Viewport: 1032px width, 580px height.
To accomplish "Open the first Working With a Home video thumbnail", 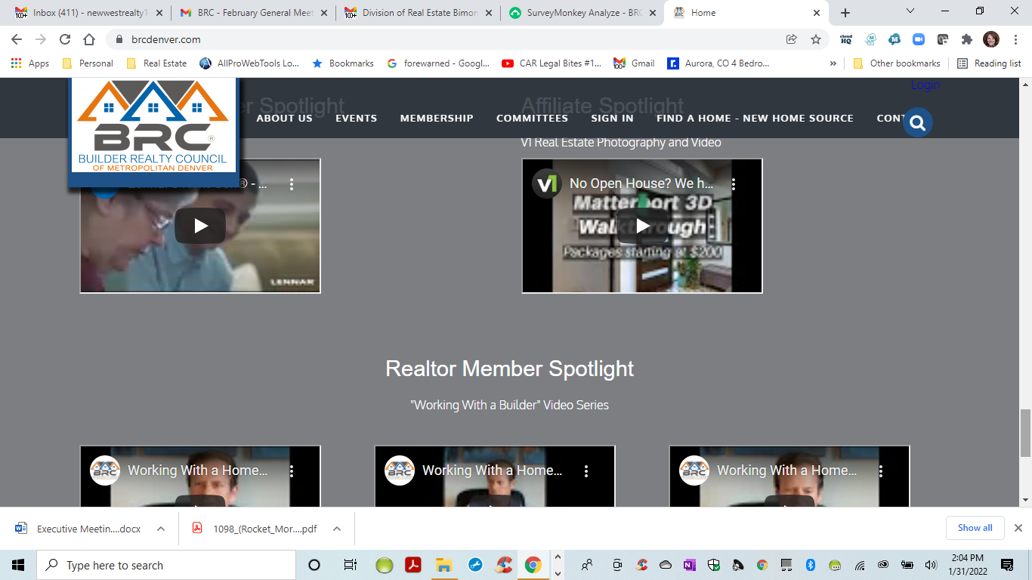I will pos(200,477).
